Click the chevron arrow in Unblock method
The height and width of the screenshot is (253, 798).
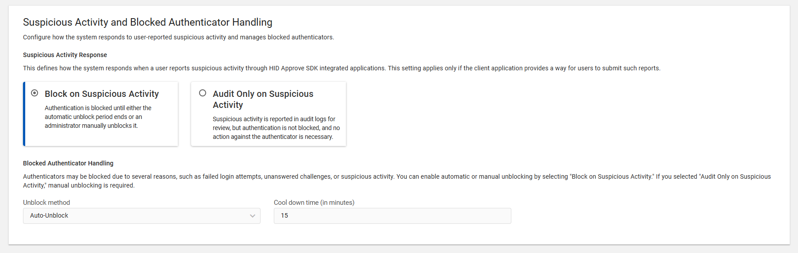[x=253, y=216]
